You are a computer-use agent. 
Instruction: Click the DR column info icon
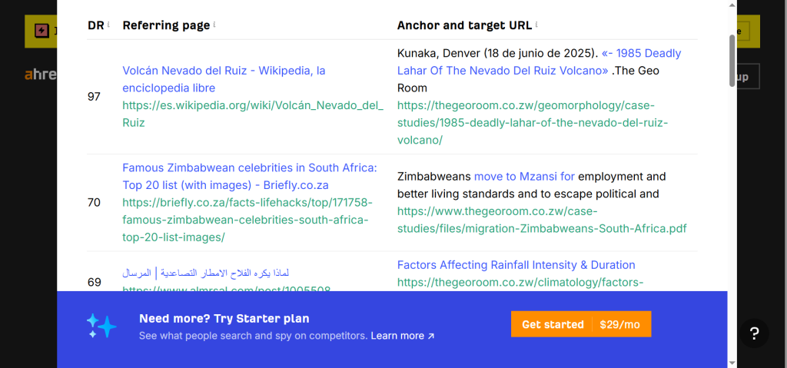coord(108,25)
